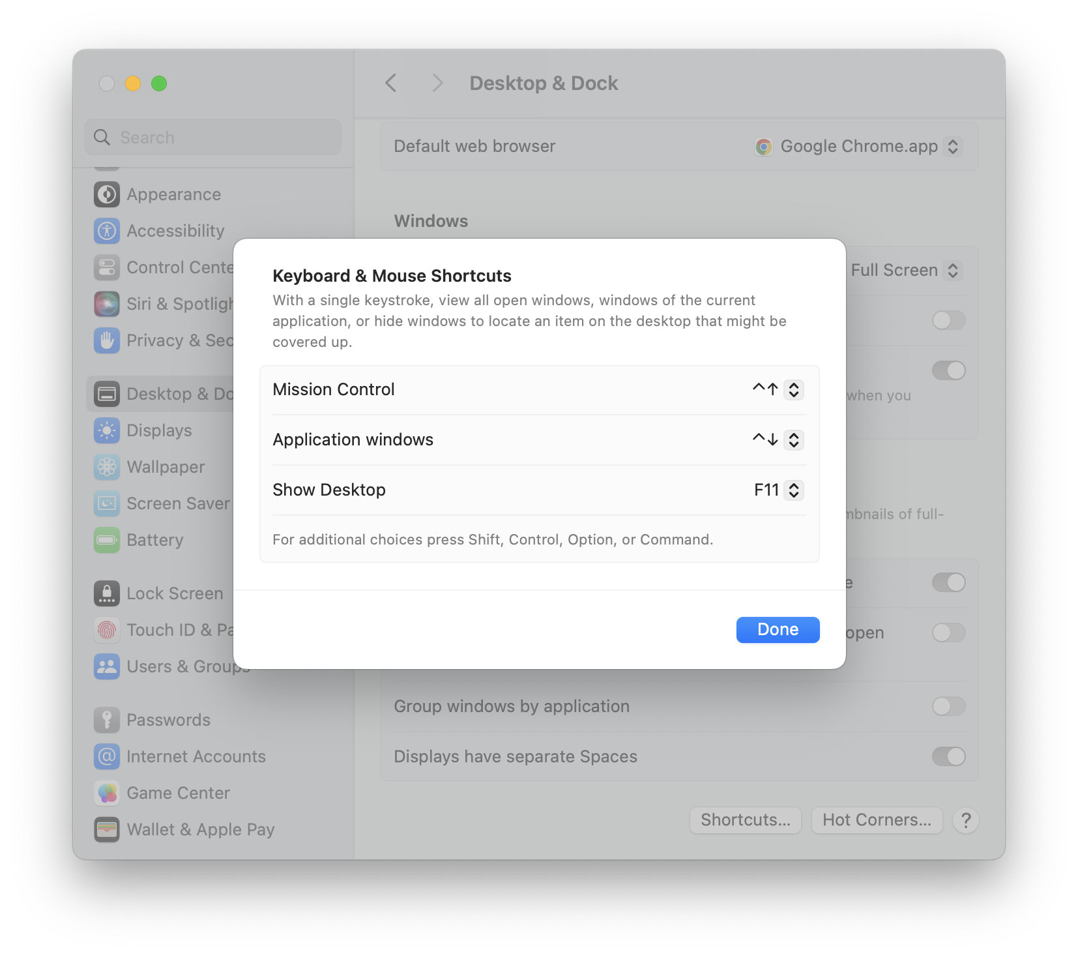1078x956 pixels.
Task: Click the Shortcuts… button
Action: (746, 820)
